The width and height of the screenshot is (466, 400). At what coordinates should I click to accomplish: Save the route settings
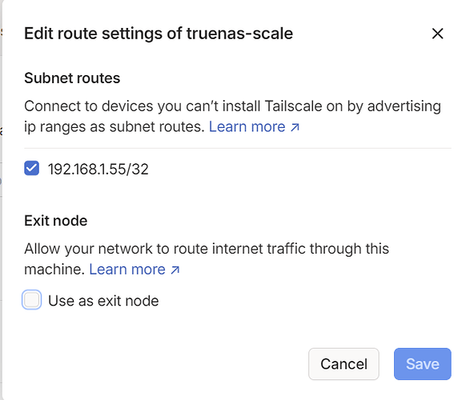(422, 364)
